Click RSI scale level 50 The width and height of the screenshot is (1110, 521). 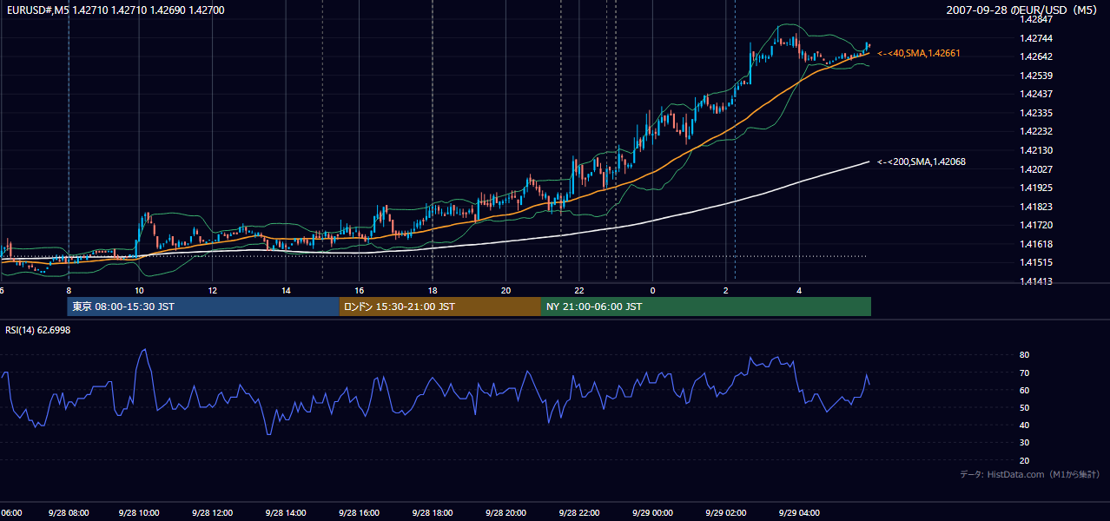point(1025,407)
